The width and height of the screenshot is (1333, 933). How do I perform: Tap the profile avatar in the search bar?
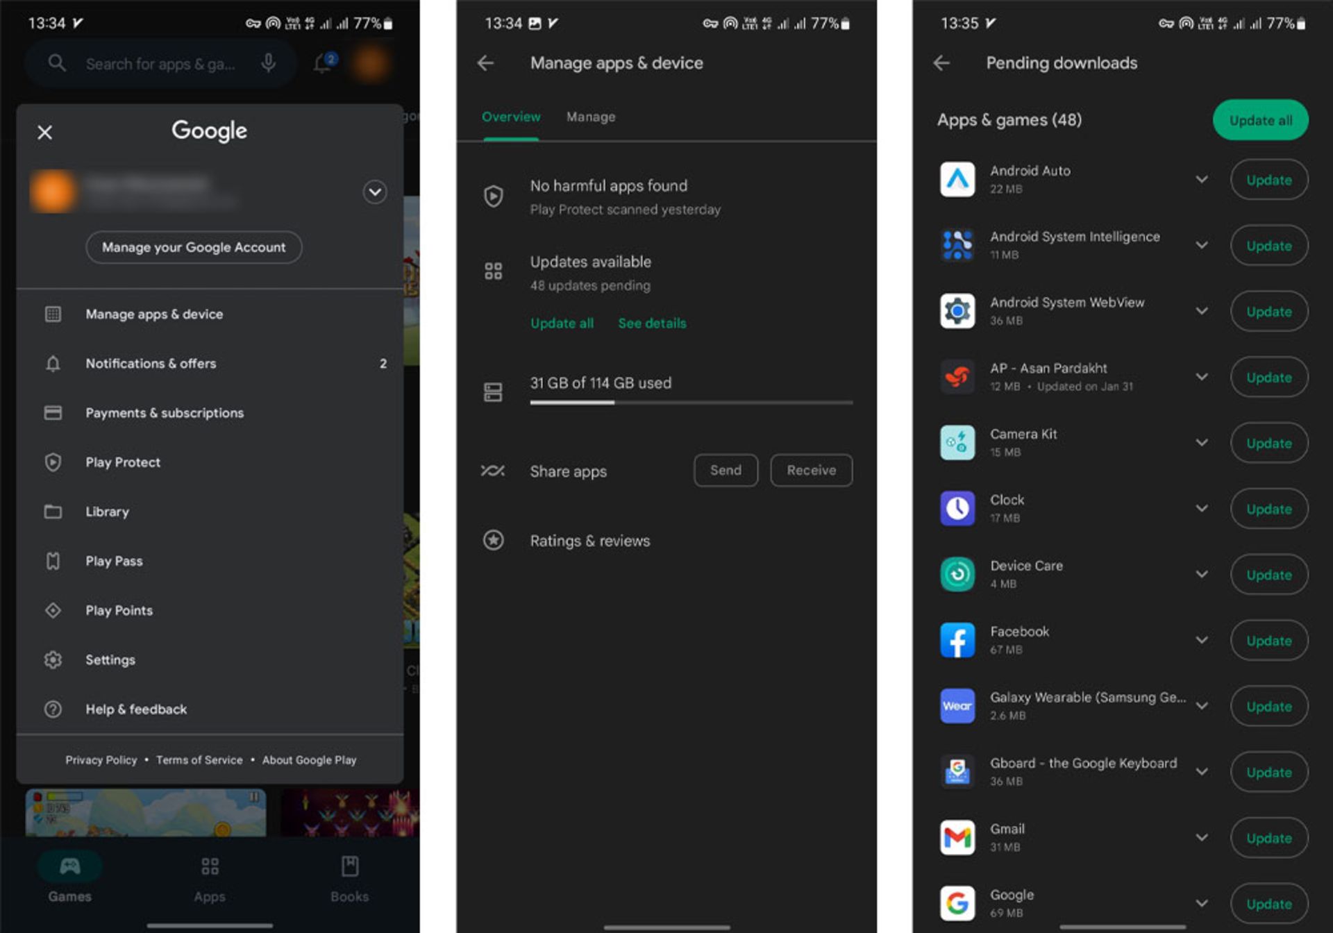click(x=371, y=63)
